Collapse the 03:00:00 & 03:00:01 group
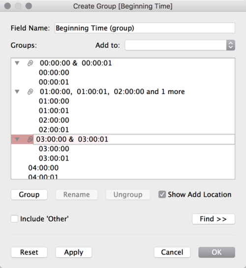Screen dimensions: 246x268 [x=17, y=139]
